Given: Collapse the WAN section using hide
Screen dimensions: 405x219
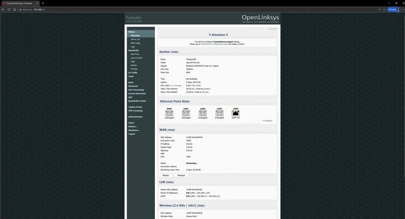Looking at the screenshot, I should (x=171, y=130).
